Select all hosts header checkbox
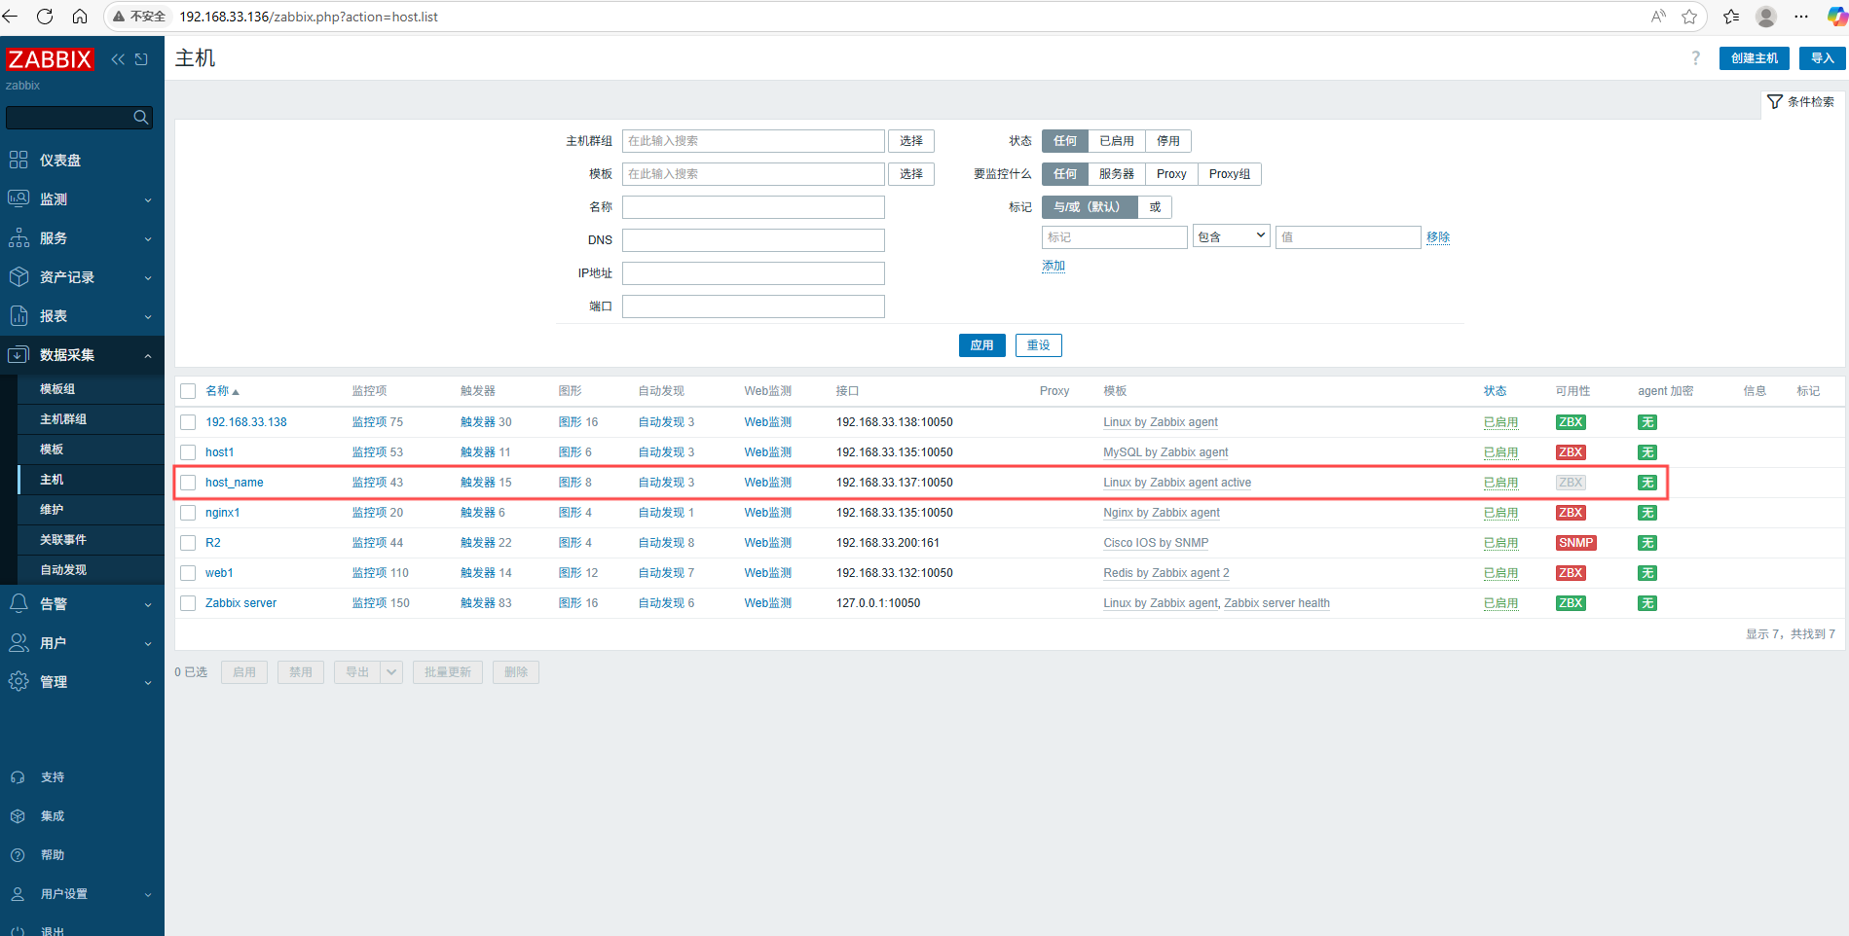 [188, 391]
